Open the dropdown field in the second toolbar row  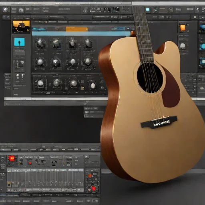[x=56, y=17]
